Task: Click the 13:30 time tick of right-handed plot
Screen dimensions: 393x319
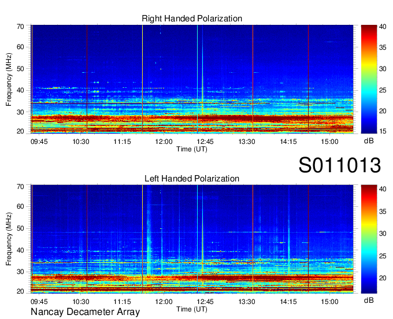Action: tap(247, 142)
